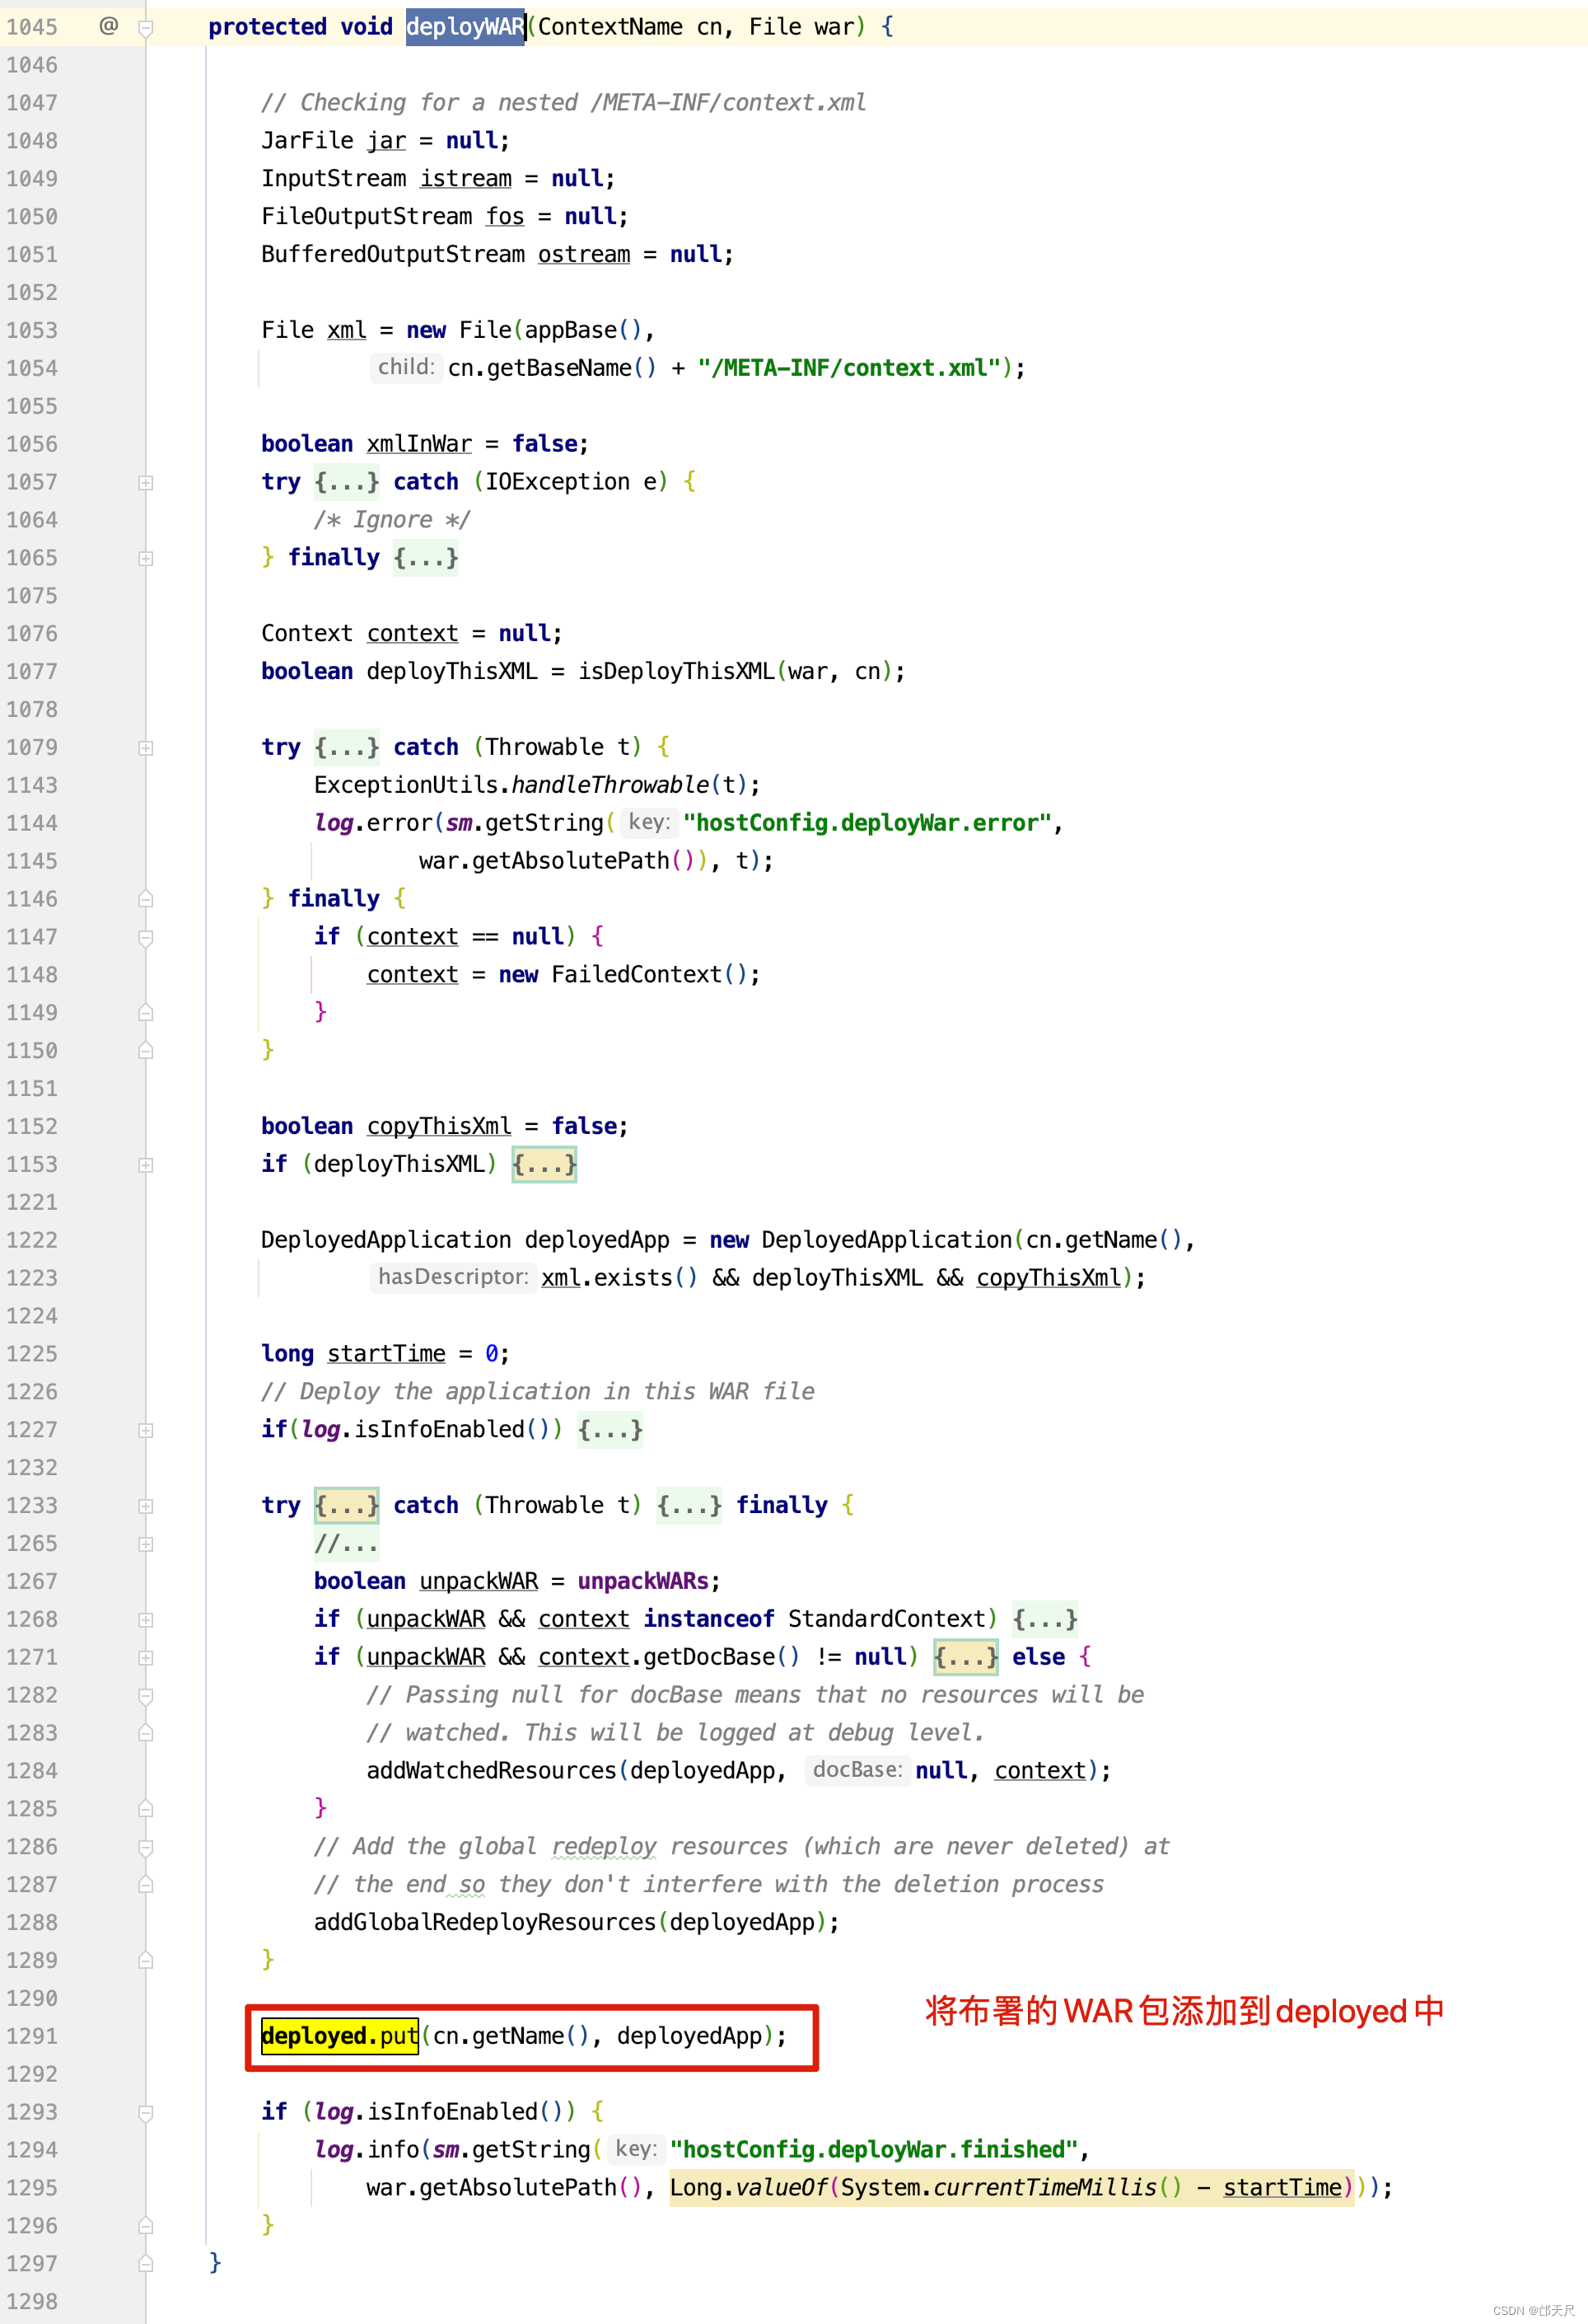The height and width of the screenshot is (2324, 1588).
Task: Click BufferedOutputStream type on line 1051
Action: click(x=393, y=255)
